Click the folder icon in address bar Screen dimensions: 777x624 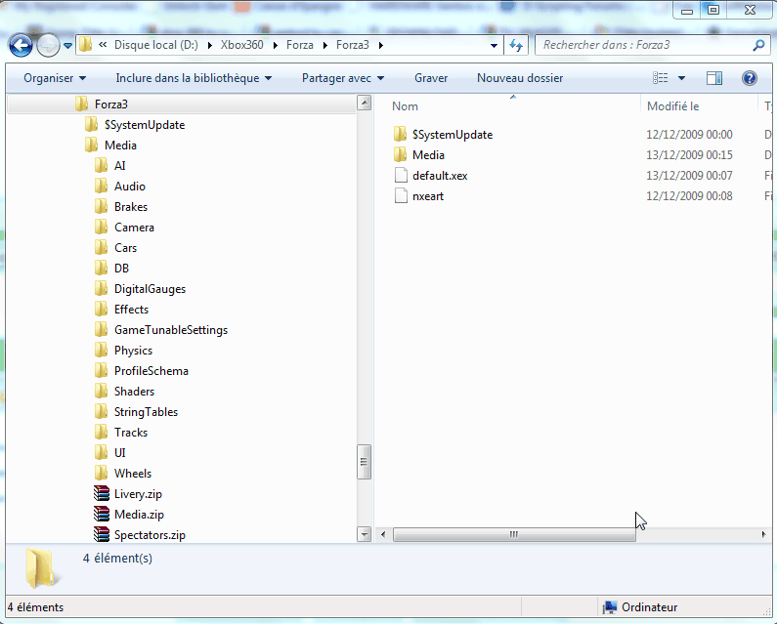[85, 45]
